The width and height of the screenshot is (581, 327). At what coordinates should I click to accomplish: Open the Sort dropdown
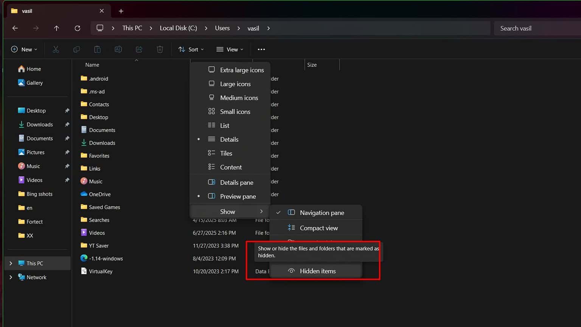click(x=191, y=49)
